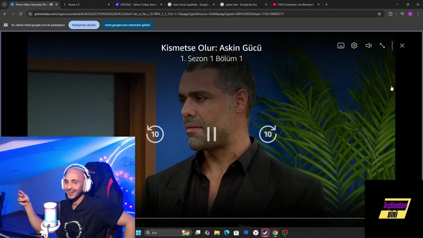Image resolution: width=423 pixels, height=238 pixels.
Task: Switch to the Prime Video: Kismetse Olur tab
Action: pos(31,5)
